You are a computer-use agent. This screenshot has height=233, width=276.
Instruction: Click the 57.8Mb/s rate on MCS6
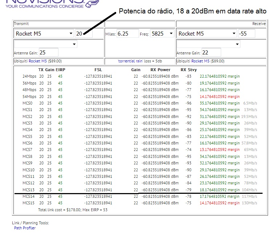pyautogui.click(x=249, y=143)
